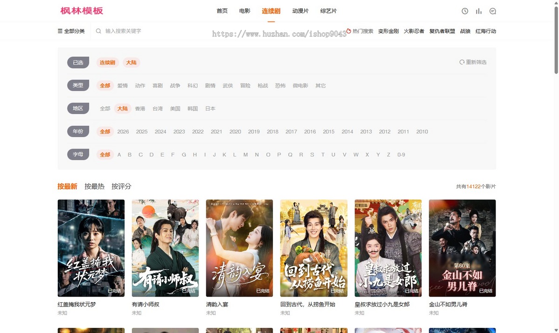Search hot keyword 战狼
559x333 pixels.
point(465,31)
